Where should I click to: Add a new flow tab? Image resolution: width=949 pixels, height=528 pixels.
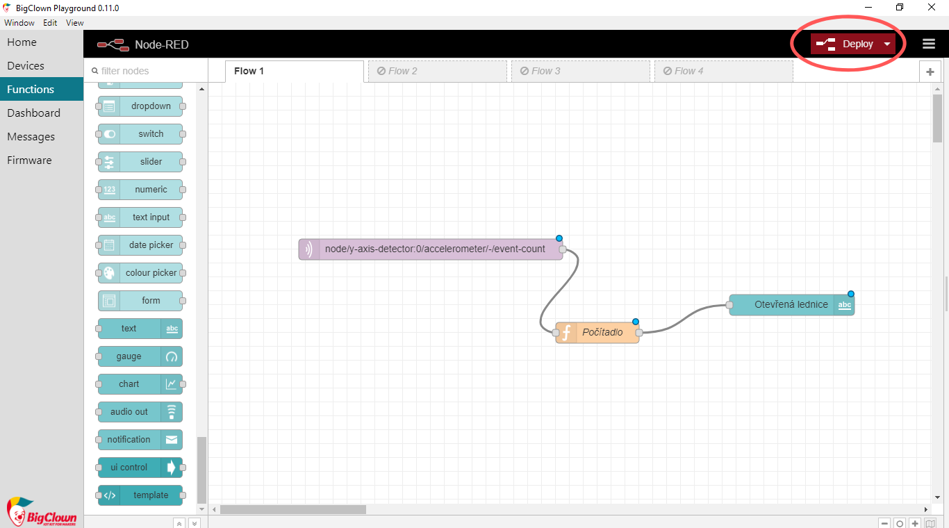[x=930, y=72]
